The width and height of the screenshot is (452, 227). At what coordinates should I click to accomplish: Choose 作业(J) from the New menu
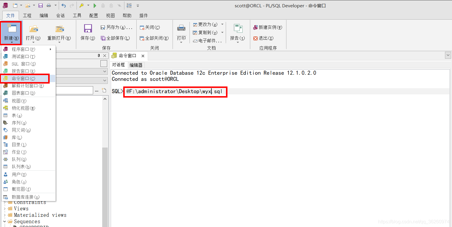coord(28,152)
